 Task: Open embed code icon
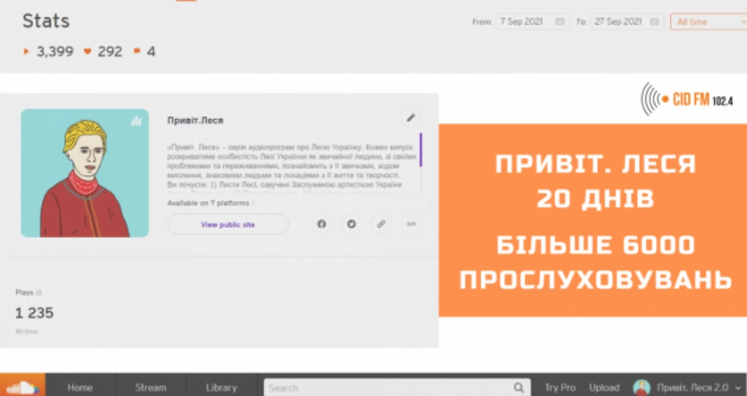click(411, 224)
